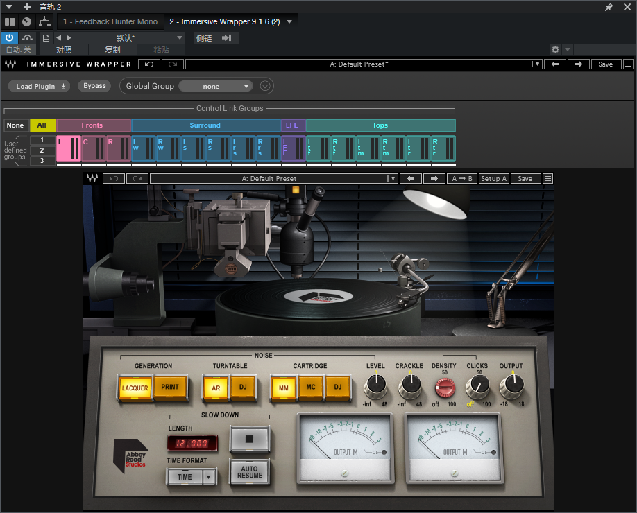Select MC cartridge button

[311, 388]
